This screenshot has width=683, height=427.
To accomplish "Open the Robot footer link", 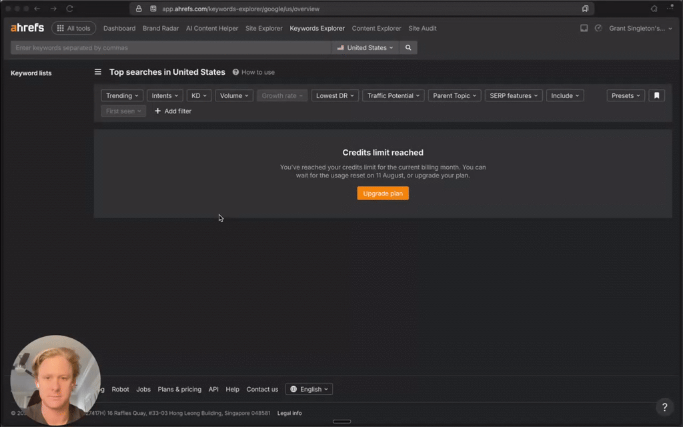I will point(120,390).
